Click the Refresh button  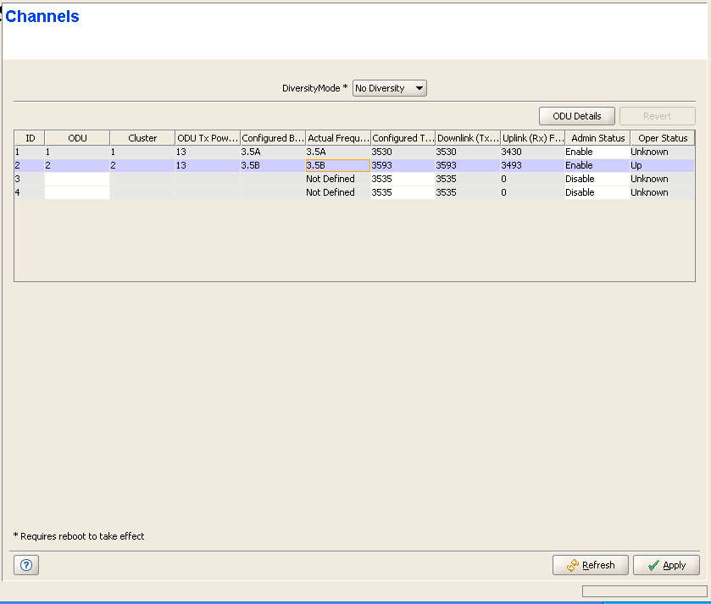point(591,565)
